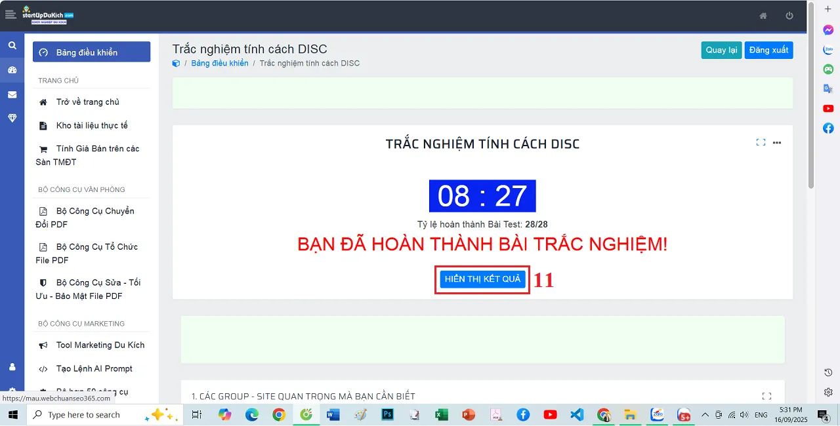The image size is (840, 426).
Task: Click the Windows Start button
Action: [12, 415]
